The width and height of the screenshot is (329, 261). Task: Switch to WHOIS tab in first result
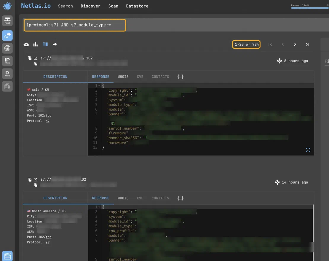click(x=123, y=77)
